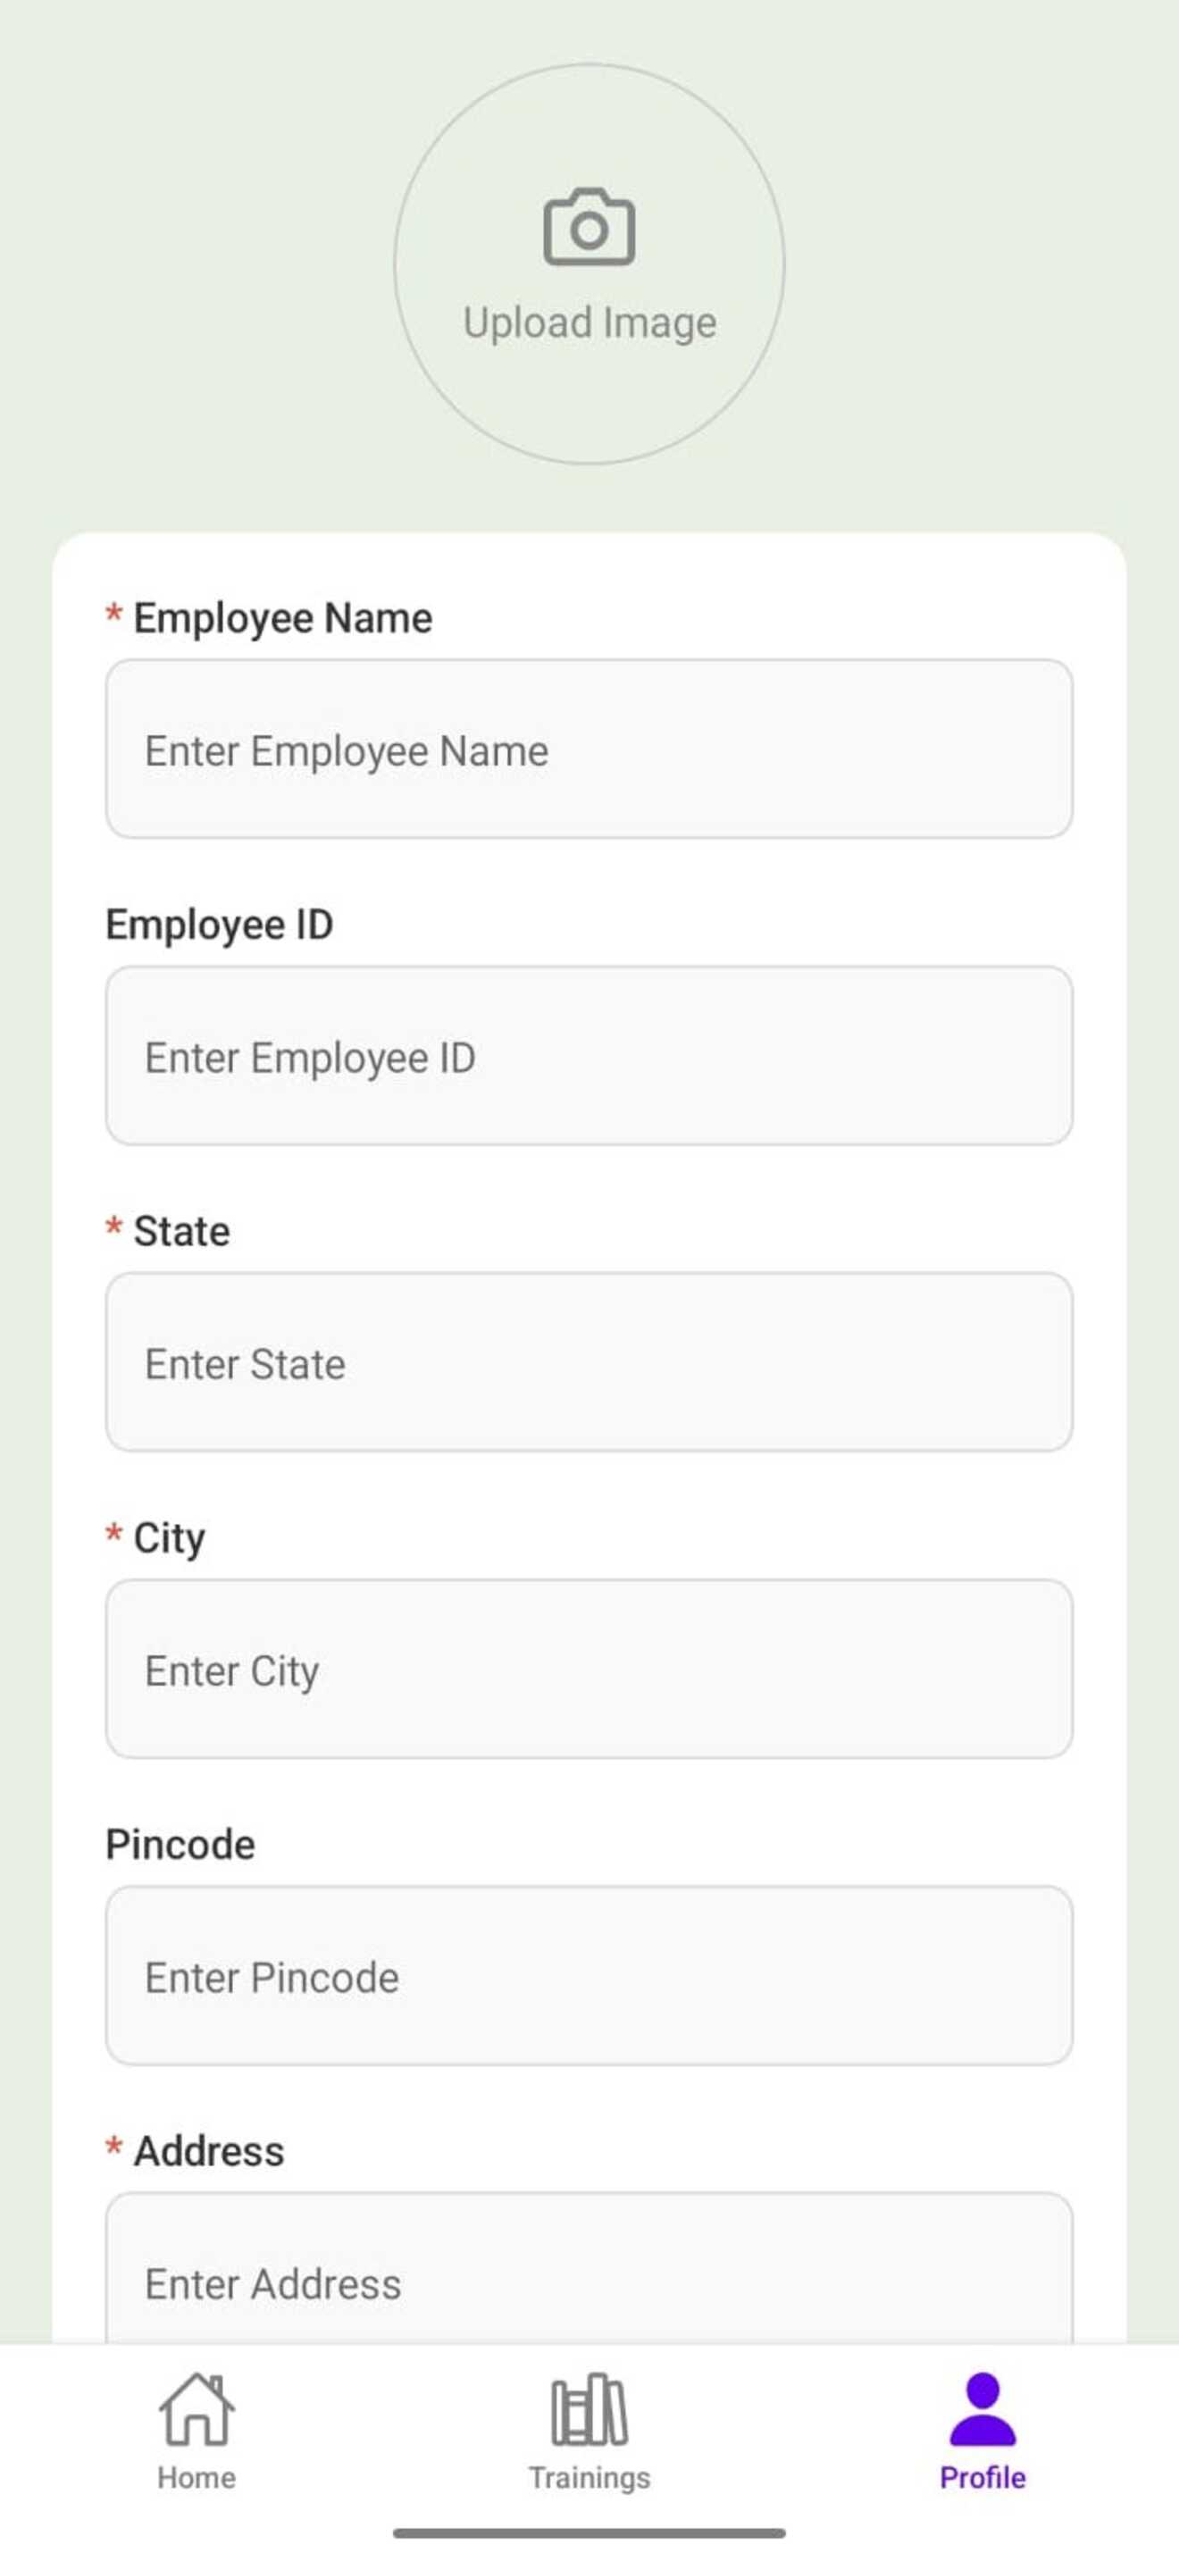The image size is (1179, 2562).
Task: Switch to the Home tab label
Action: pyautogui.click(x=196, y=2476)
